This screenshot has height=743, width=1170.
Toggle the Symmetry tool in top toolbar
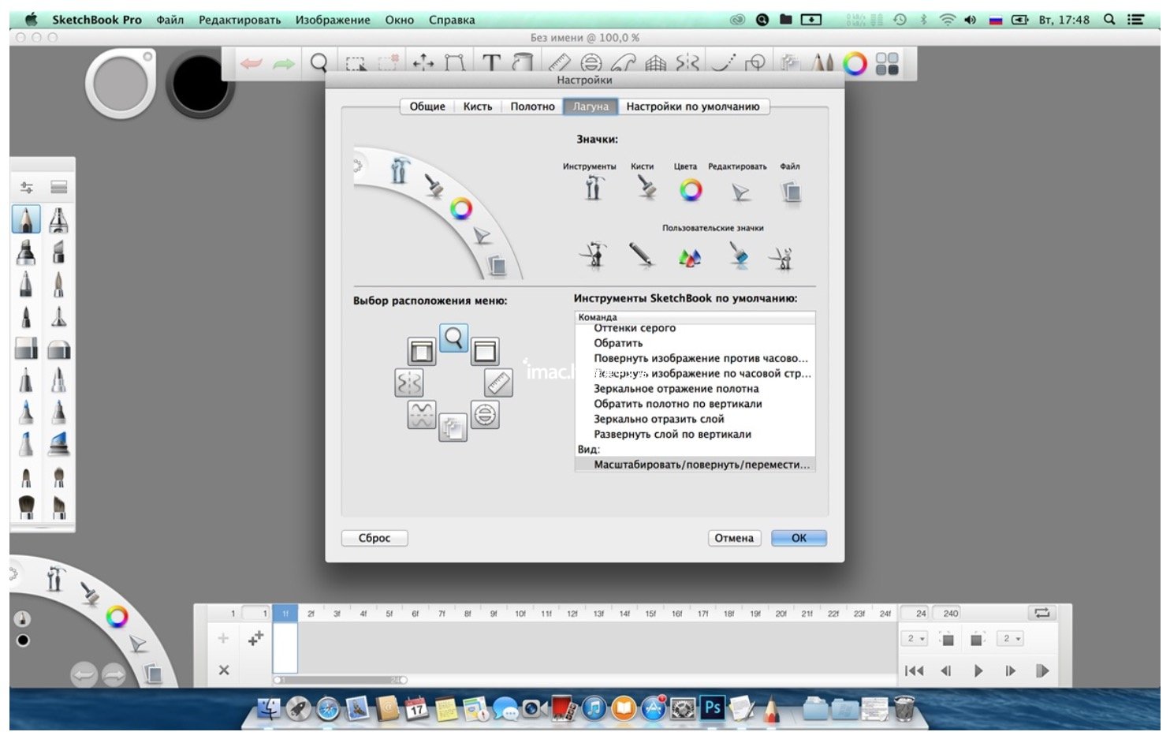pos(687,63)
